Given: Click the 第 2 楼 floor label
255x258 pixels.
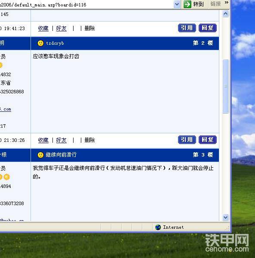Looking at the screenshot, I should pos(203,43).
